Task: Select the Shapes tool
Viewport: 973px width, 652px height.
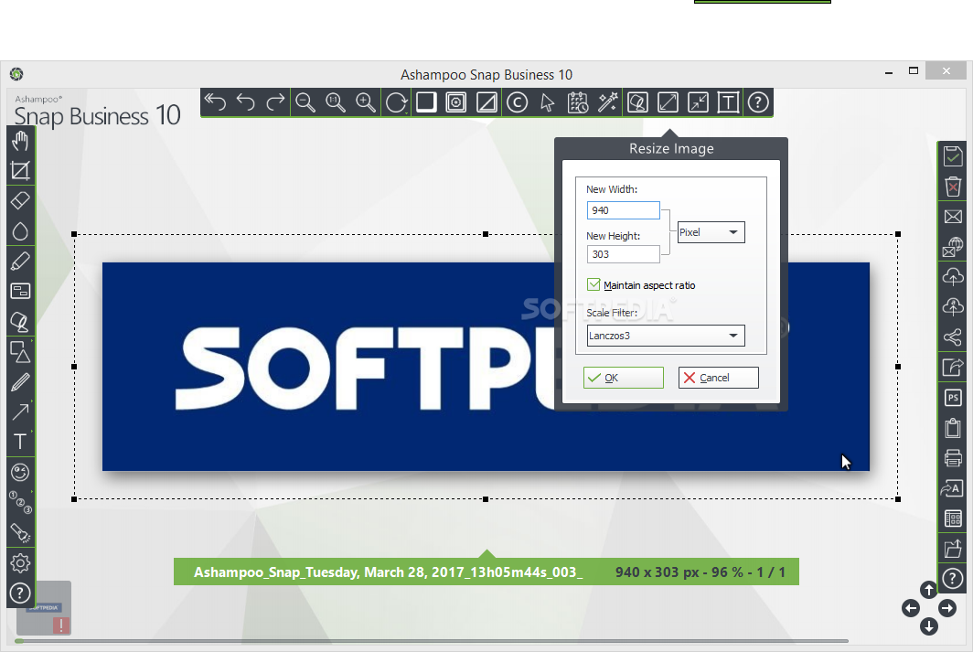Action: (x=20, y=352)
